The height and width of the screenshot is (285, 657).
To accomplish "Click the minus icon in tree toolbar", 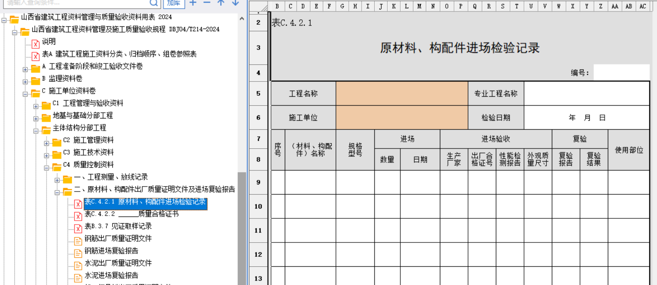I will coord(207,3).
